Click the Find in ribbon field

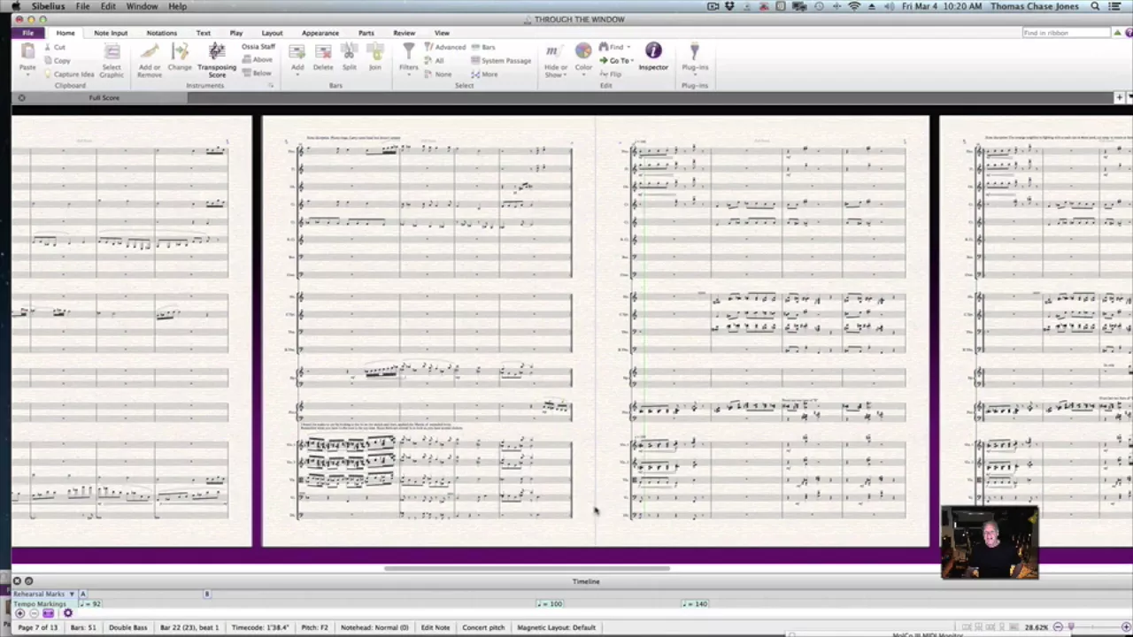1066,33
